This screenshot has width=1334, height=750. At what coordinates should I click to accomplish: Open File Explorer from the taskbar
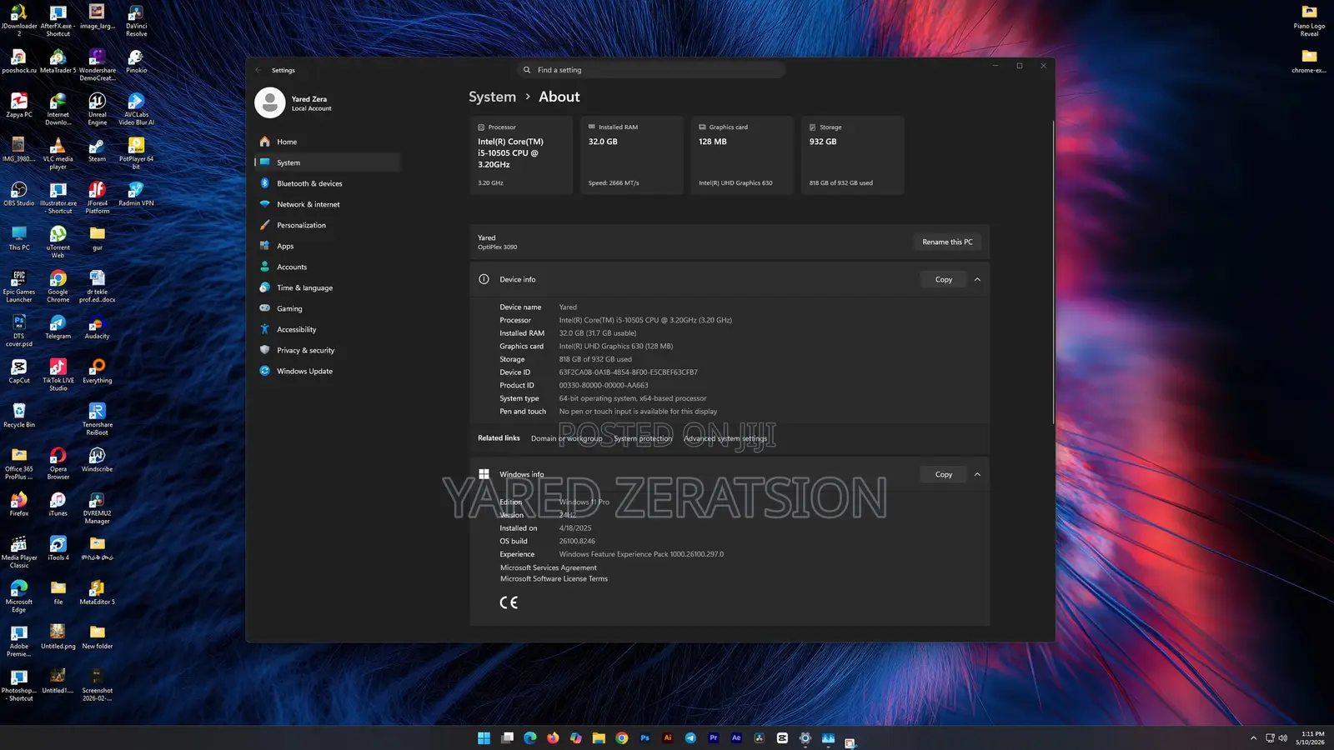599,737
